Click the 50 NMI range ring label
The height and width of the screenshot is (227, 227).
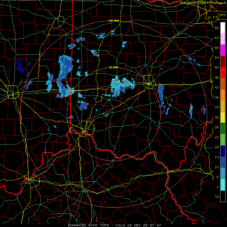[113, 67]
